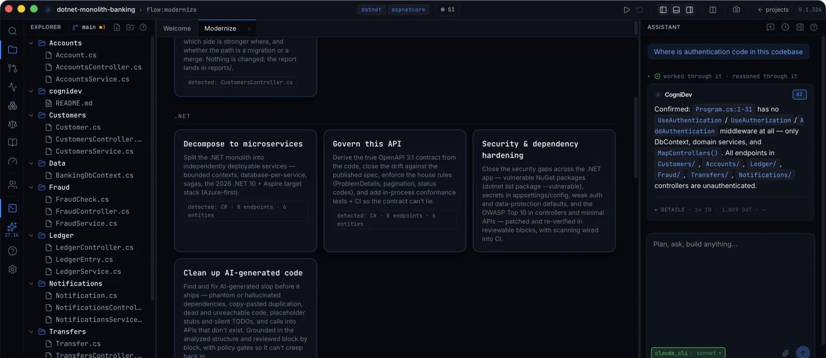Create a new file from Explorer header
The width and height of the screenshot is (826, 358).
117,27
